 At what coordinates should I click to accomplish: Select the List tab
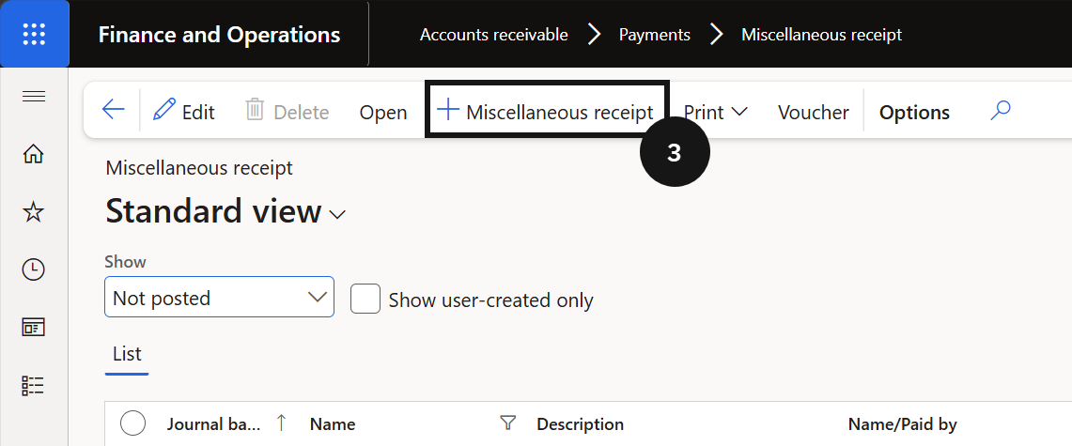tap(127, 355)
